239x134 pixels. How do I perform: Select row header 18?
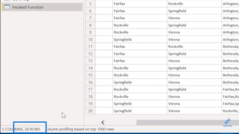pyautogui.click(x=91, y=96)
